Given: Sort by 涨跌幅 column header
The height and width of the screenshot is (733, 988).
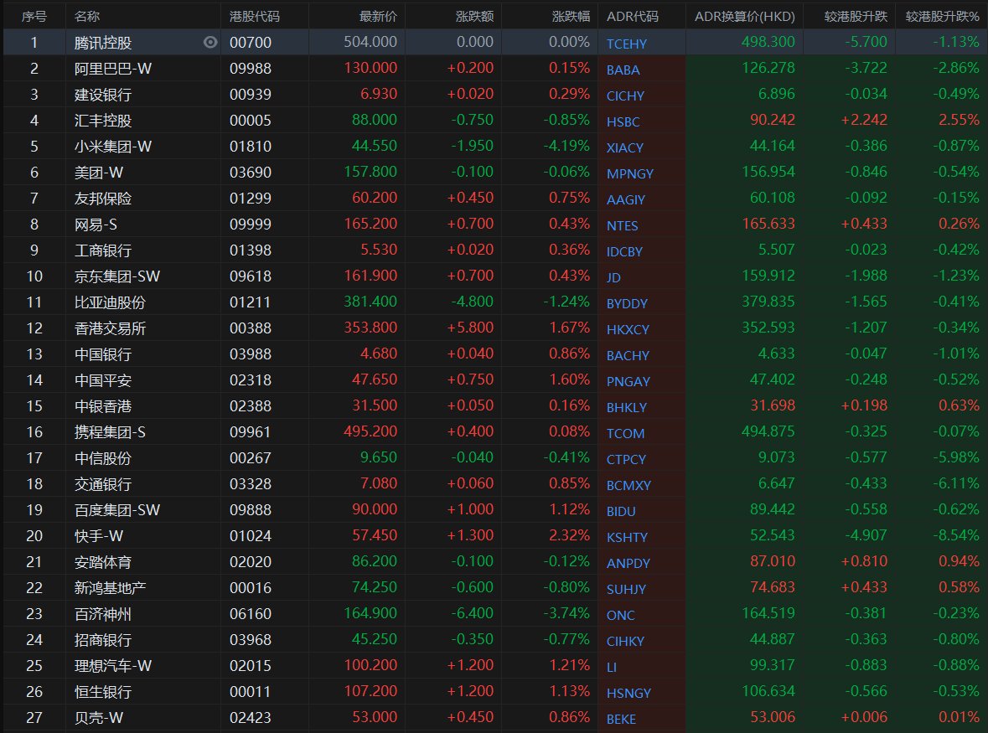Looking at the screenshot, I should (x=571, y=17).
